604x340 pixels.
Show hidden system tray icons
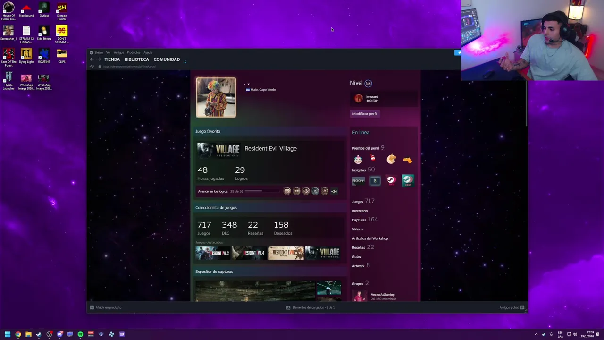point(536,334)
